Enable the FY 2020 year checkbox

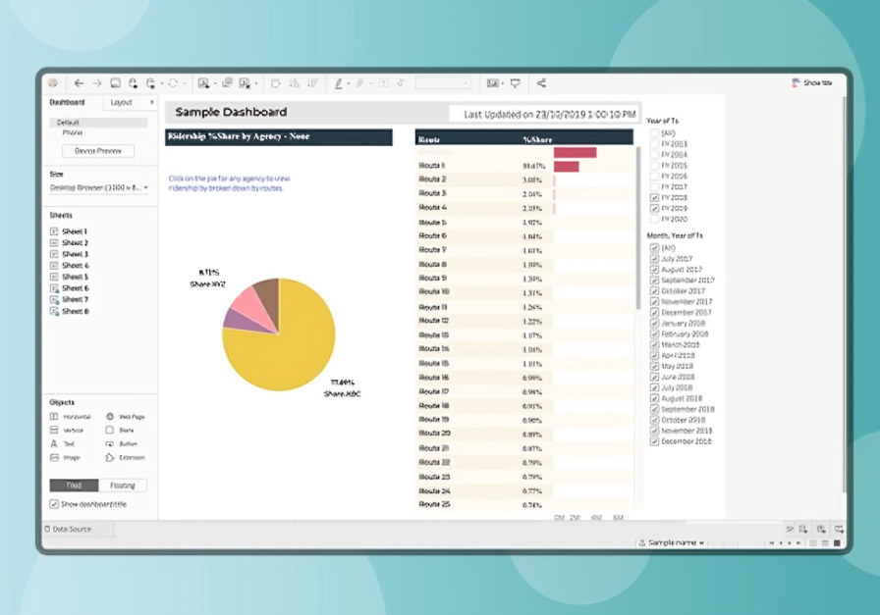pyautogui.click(x=655, y=220)
